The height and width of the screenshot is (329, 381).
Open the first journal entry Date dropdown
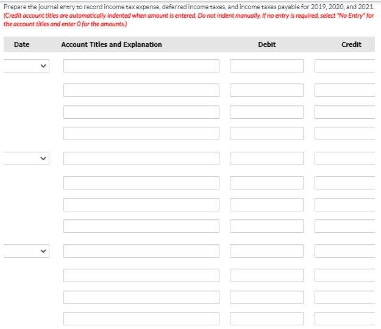point(26,66)
